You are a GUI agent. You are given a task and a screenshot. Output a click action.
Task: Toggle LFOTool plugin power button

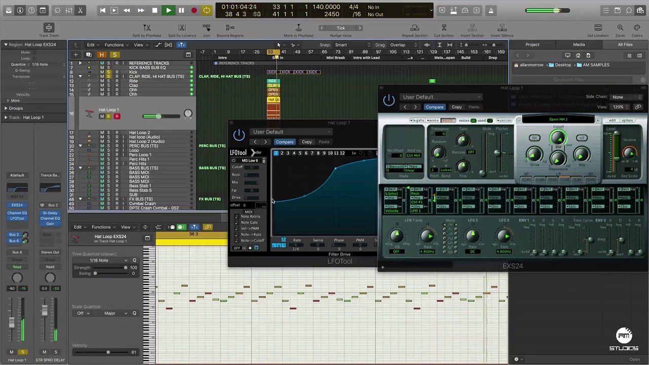pos(239,135)
